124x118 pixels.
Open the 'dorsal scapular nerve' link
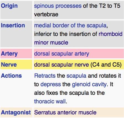click(x=61, y=65)
